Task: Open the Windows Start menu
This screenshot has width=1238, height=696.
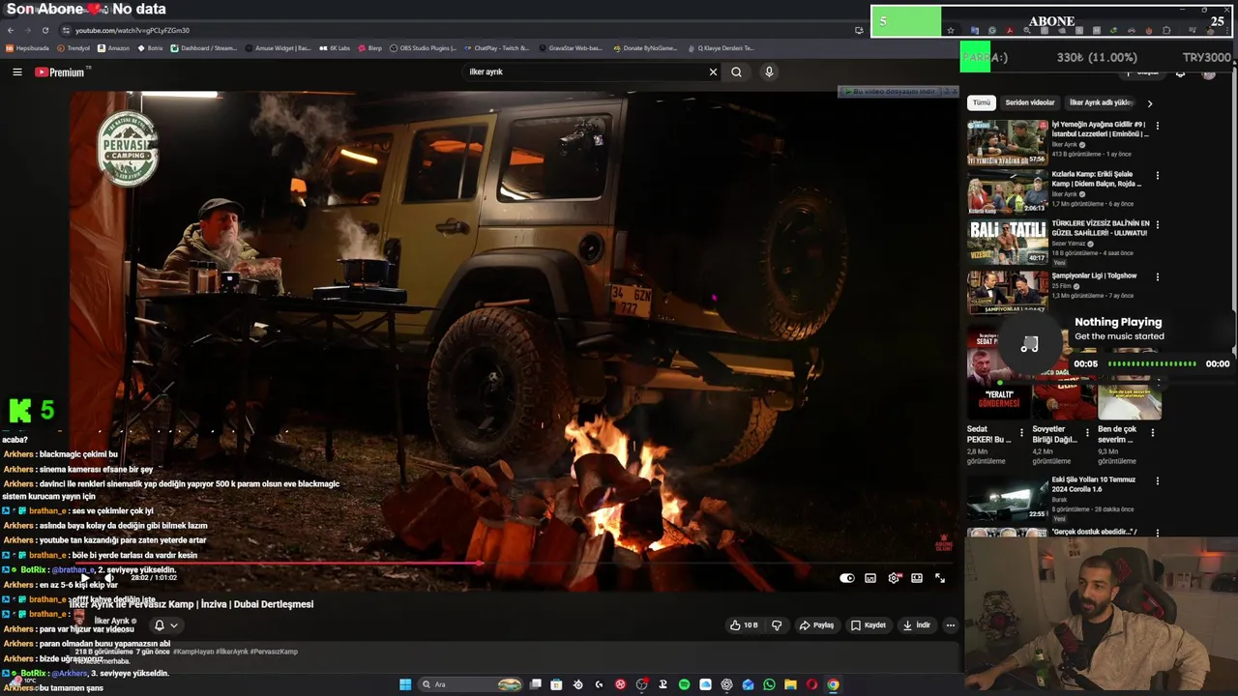Action: pyautogui.click(x=404, y=684)
